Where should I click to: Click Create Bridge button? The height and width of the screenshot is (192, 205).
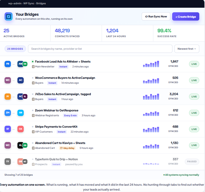point(186,17)
